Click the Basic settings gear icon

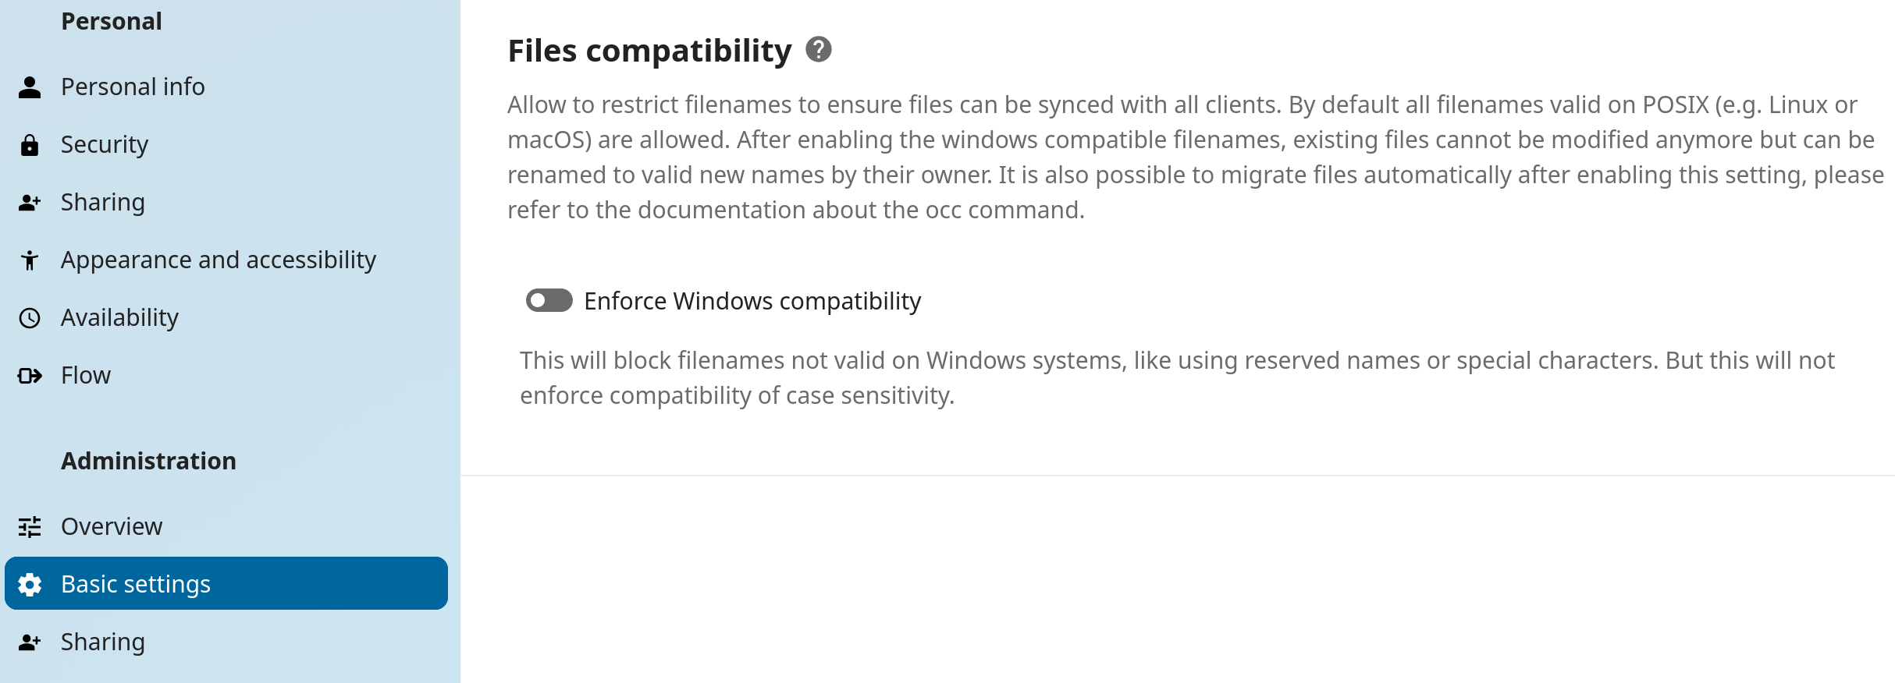point(30,584)
